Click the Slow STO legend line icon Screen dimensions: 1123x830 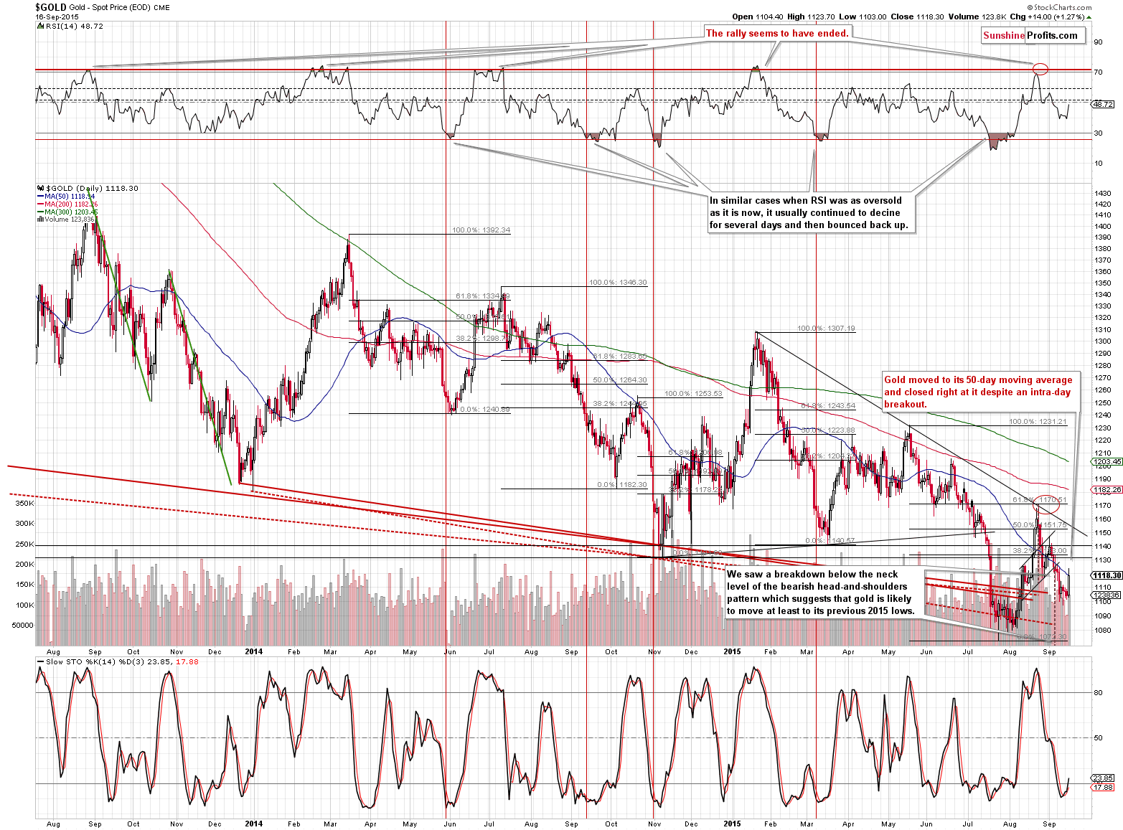click(x=40, y=661)
